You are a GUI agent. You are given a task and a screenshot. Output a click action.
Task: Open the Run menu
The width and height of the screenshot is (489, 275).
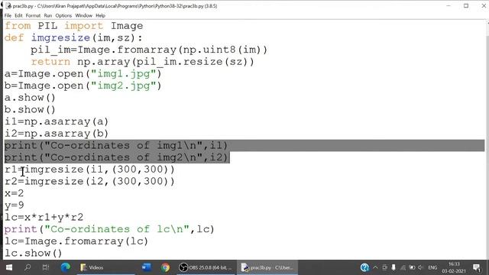47,15
